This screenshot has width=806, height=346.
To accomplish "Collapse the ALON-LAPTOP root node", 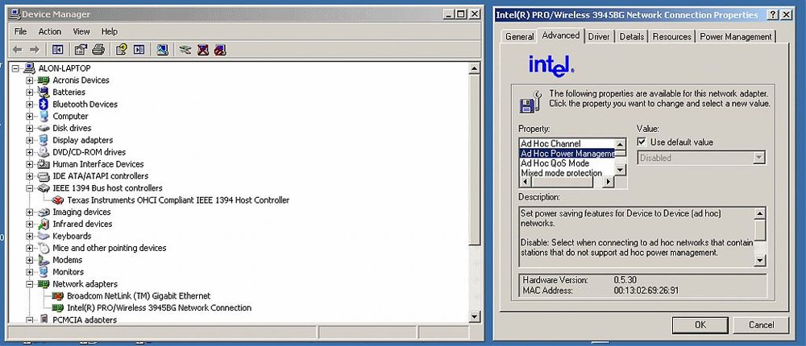I will point(15,68).
